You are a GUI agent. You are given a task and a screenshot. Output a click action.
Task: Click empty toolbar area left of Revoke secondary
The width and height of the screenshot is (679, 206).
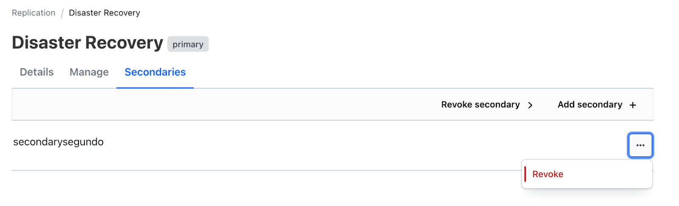[212, 105]
